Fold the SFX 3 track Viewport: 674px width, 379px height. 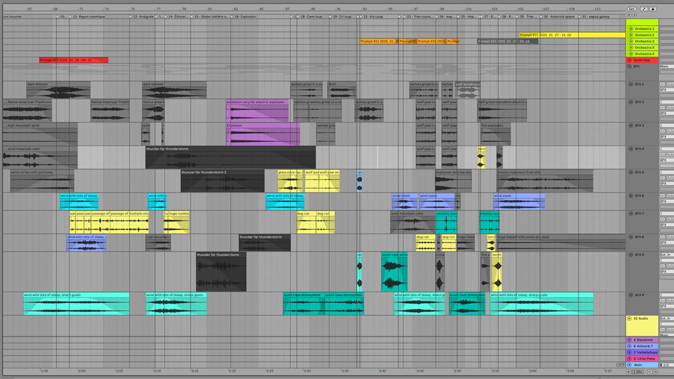coord(631,125)
